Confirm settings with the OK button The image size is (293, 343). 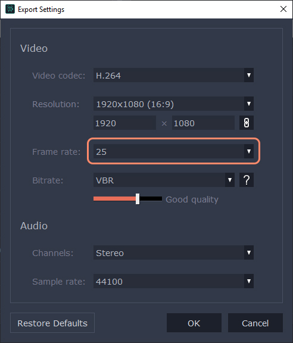(194, 323)
